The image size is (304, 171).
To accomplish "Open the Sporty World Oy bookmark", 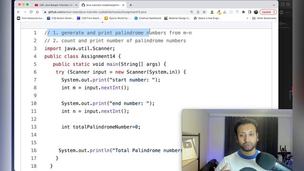I will pyautogui.click(x=118, y=18).
